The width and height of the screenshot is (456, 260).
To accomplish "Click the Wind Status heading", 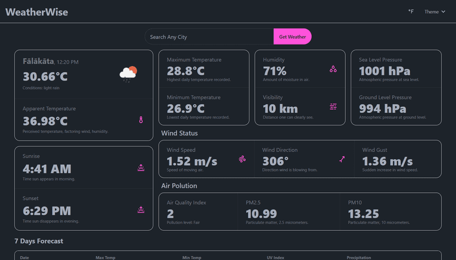I will (x=180, y=133).
